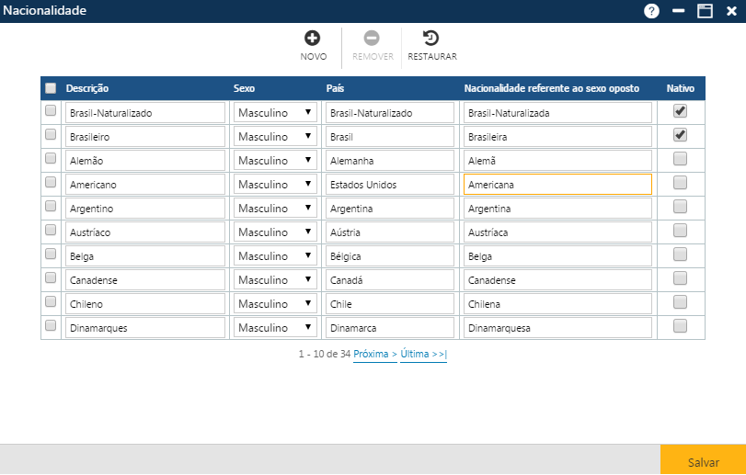Close the Nacionalidade window

click(x=731, y=11)
